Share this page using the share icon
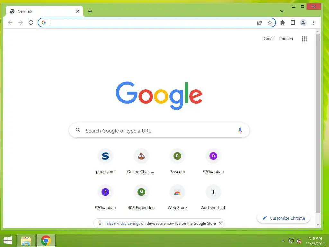Screen dimensions: 329x247 click(x=260, y=23)
